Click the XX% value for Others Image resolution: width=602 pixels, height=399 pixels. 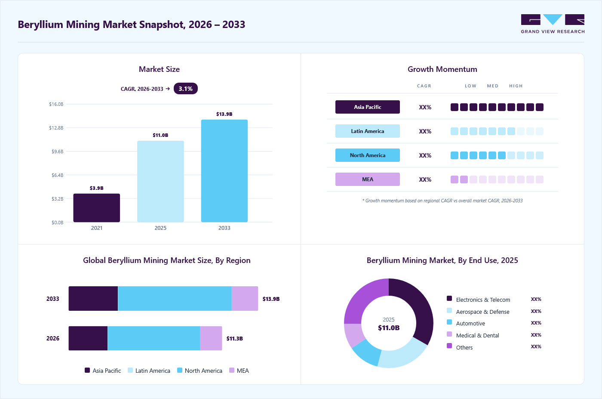(x=536, y=346)
